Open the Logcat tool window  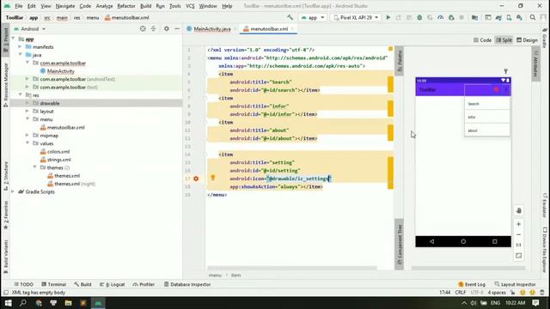[x=113, y=284]
